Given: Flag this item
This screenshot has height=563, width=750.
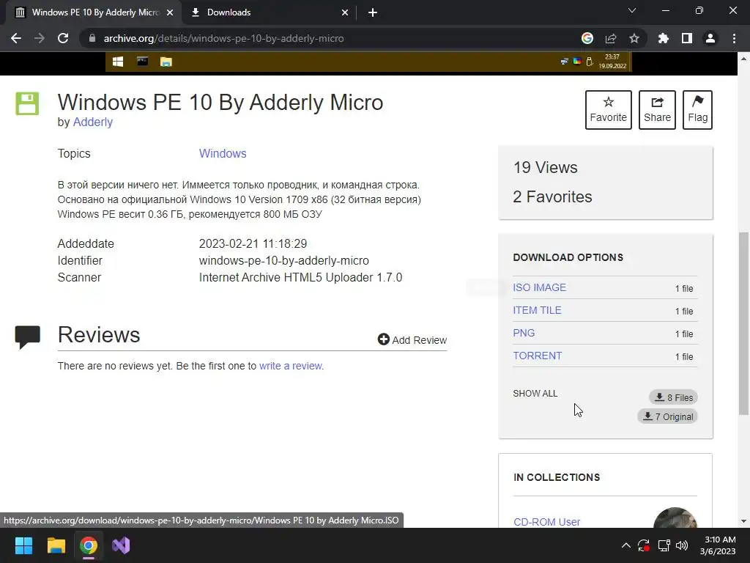Looking at the screenshot, I should coord(697,110).
